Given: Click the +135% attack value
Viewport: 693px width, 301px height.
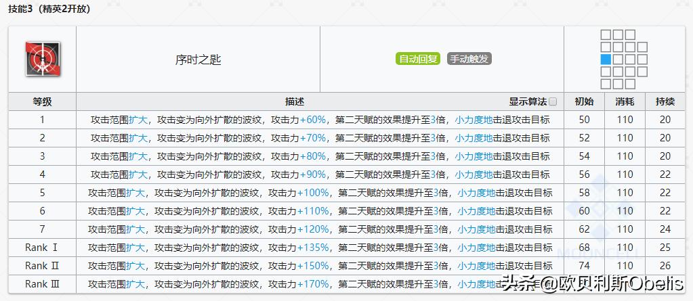Looking at the screenshot, I should point(313,248).
